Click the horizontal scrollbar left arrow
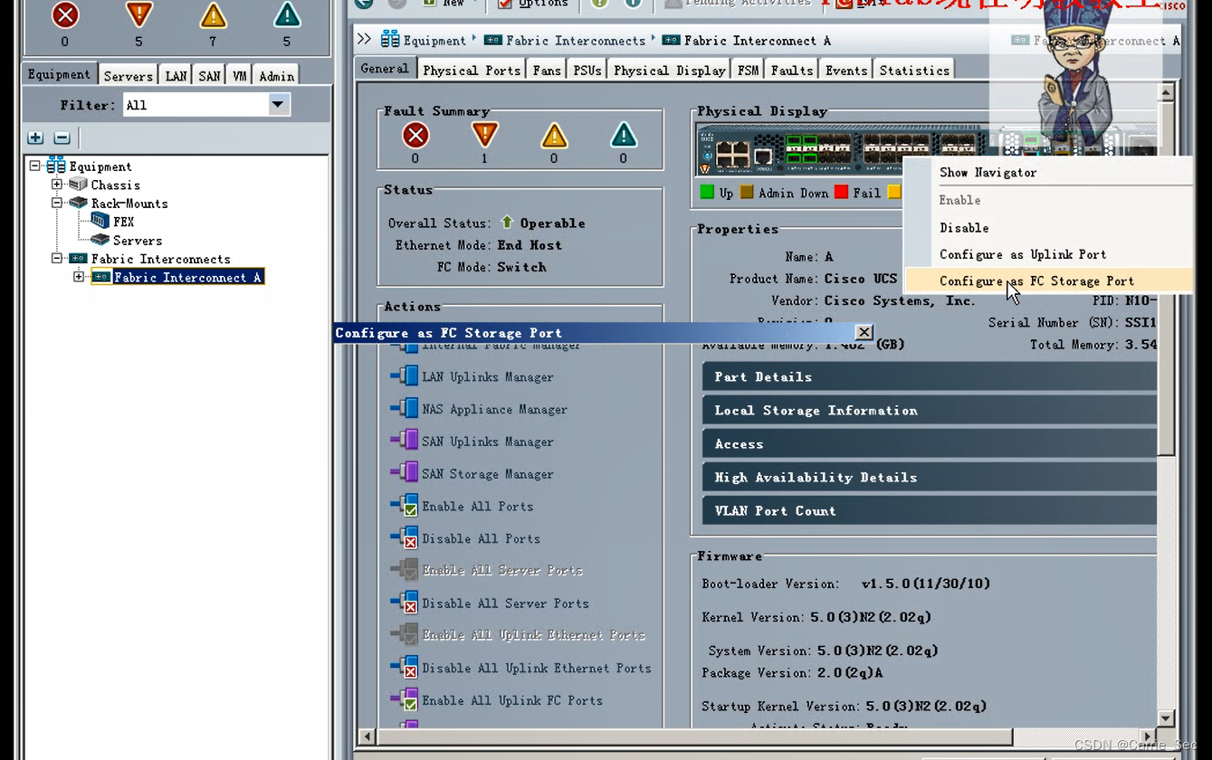 pyautogui.click(x=367, y=736)
